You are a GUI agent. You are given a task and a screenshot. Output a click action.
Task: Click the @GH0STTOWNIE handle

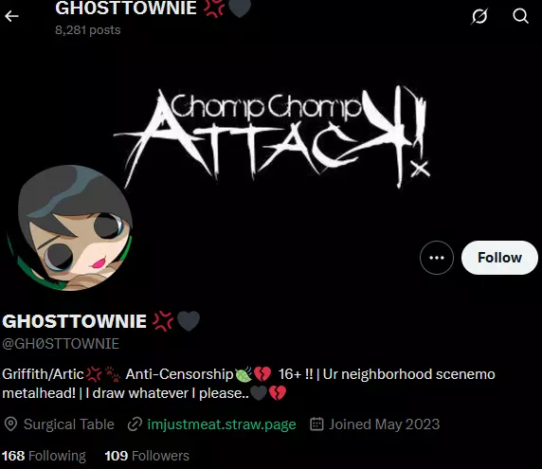(x=61, y=344)
